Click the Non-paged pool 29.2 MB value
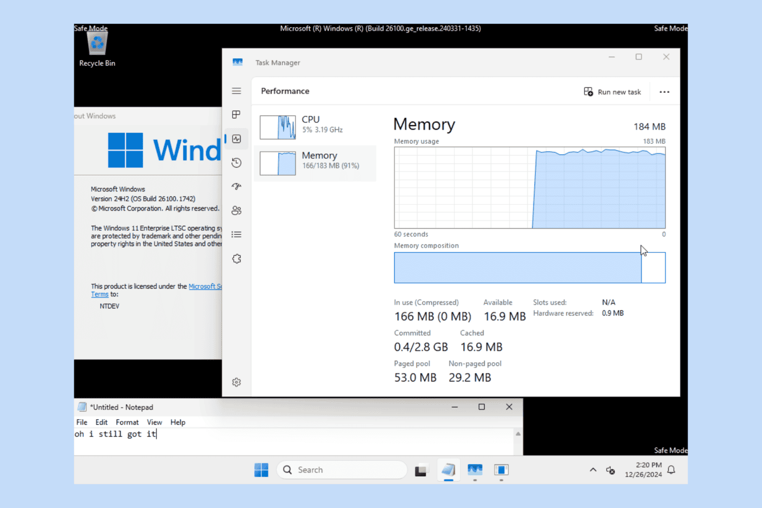This screenshot has width=762, height=508. [470, 378]
